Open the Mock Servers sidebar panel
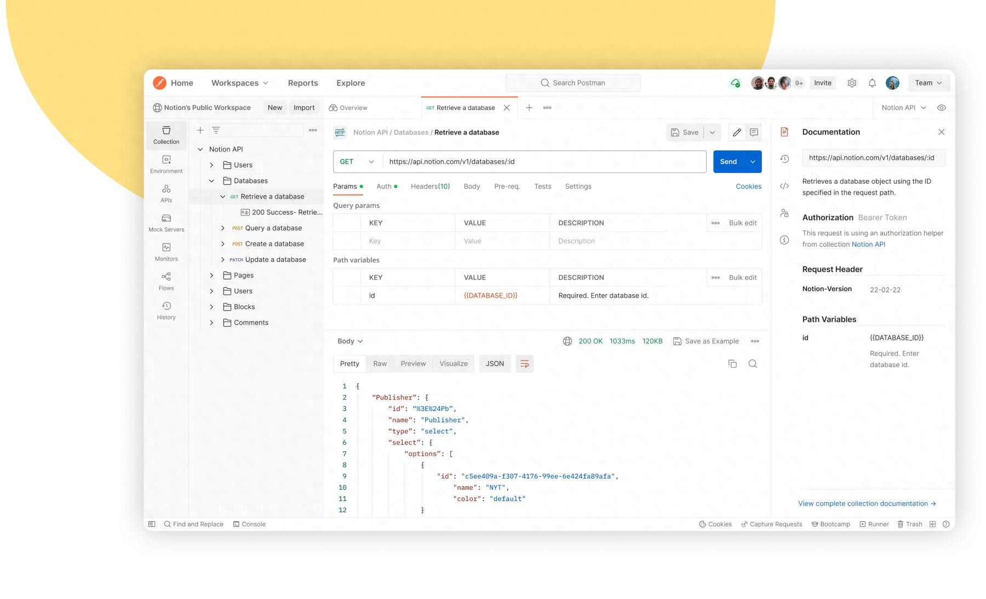 pos(166,223)
